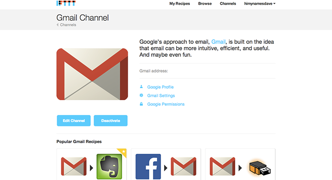Click the yellow star ribbon on first recipe
Image resolution: width=332 pixels, height=180 pixels.
pyautogui.click(x=123, y=152)
